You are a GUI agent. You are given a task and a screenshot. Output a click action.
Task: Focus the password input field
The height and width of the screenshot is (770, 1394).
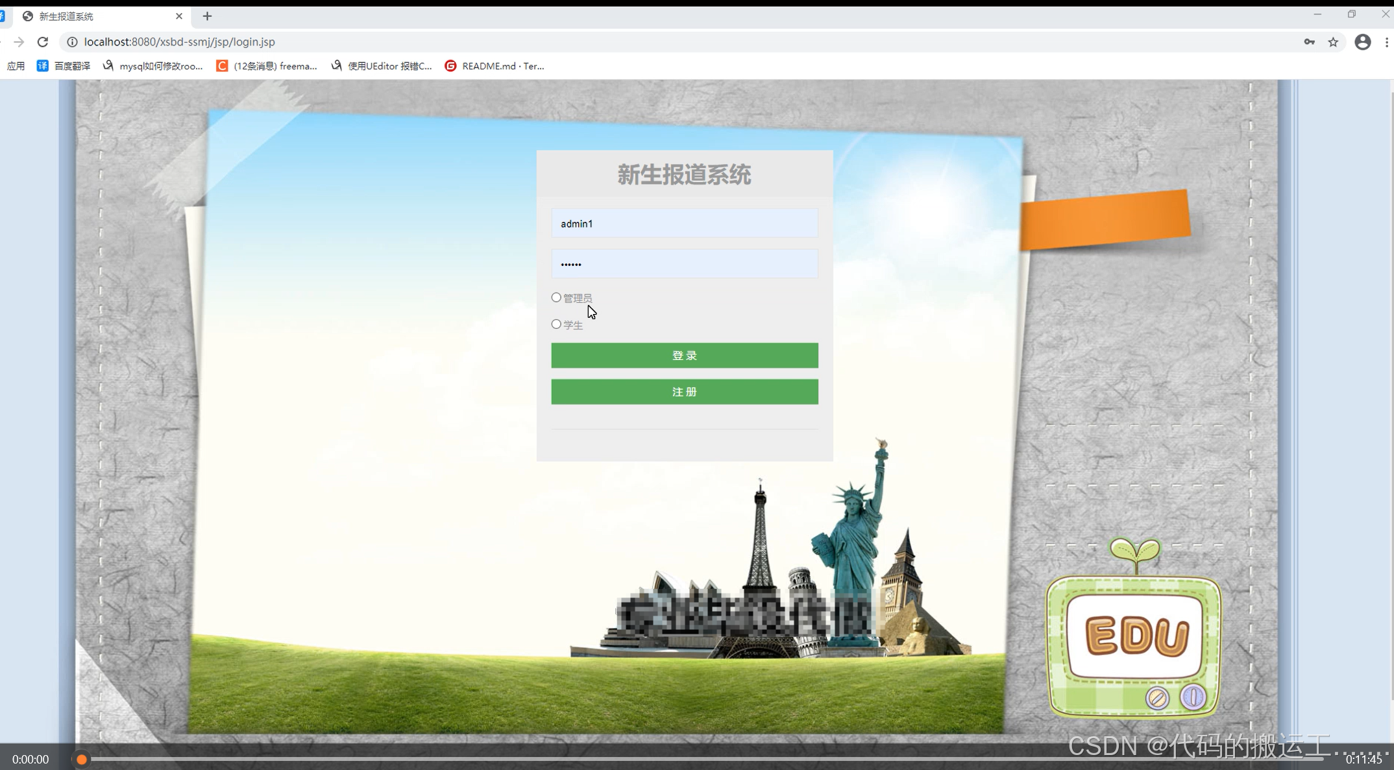684,264
